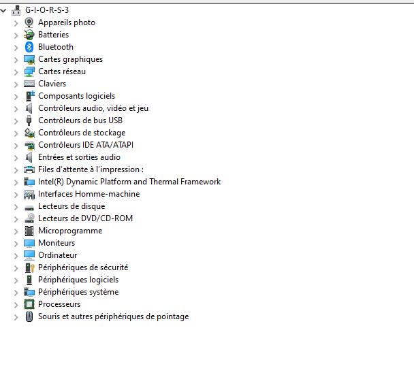
Task: Click the Composants logiciels puzzle icon
Action: 30,96
